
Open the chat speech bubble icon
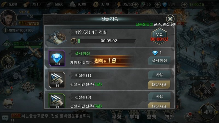point(5,118)
